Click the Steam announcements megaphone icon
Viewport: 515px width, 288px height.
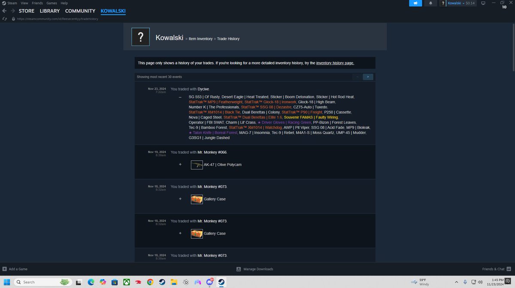pyautogui.click(x=415, y=3)
